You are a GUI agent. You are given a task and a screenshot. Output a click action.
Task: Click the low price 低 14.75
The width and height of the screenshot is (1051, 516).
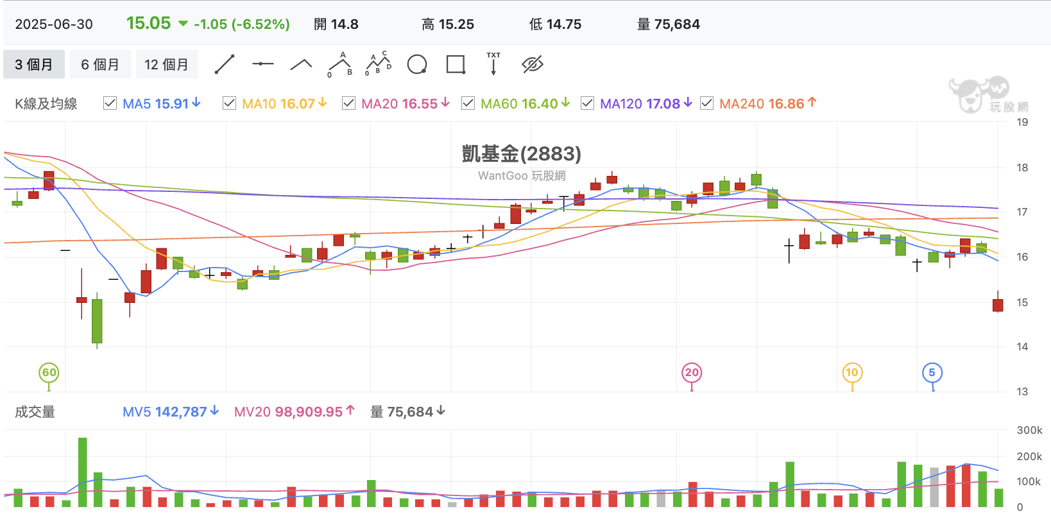click(556, 24)
